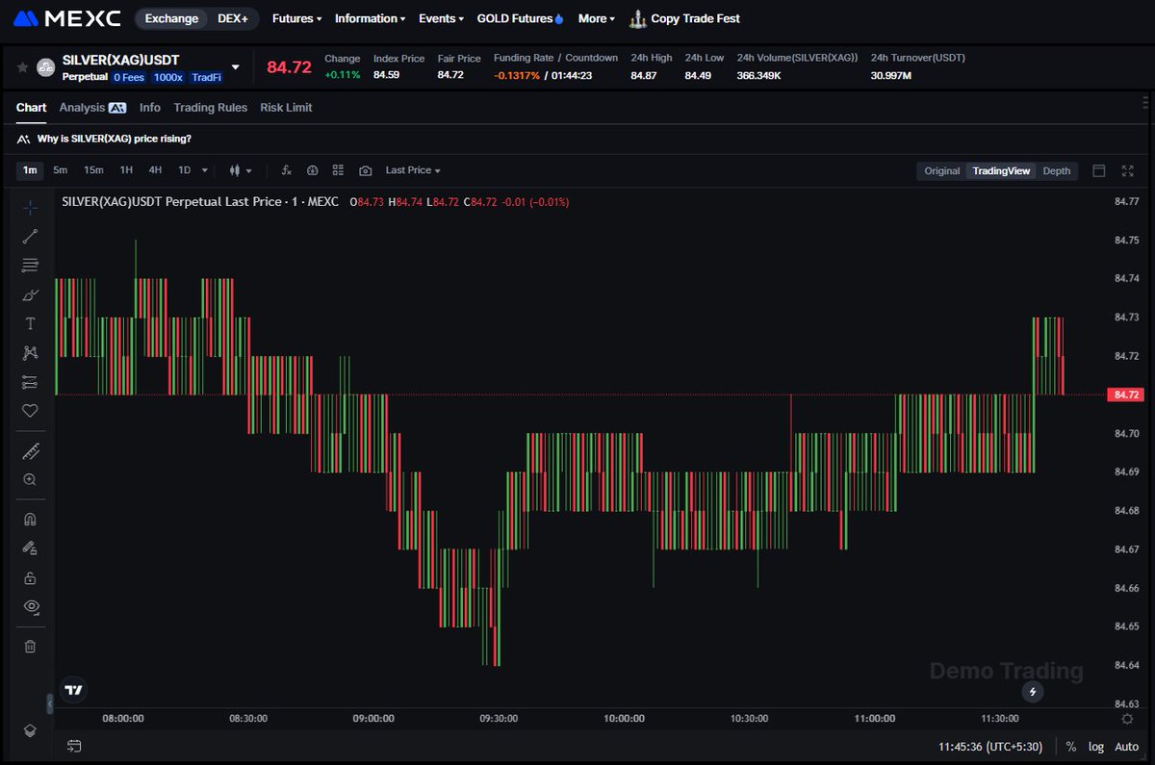Click the GOLD Futures link
The width and height of the screenshot is (1155, 765).
coord(521,18)
